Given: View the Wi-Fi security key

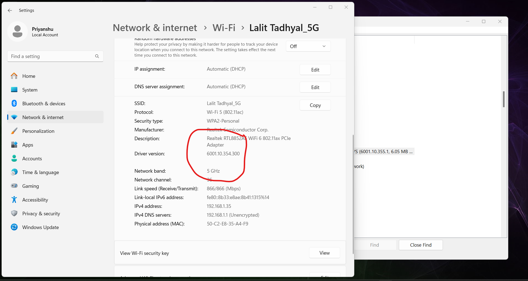Looking at the screenshot, I should 324,253.
